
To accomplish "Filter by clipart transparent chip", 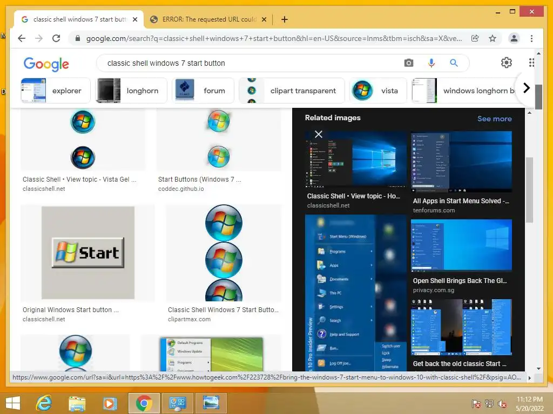I will coord(292,91).
